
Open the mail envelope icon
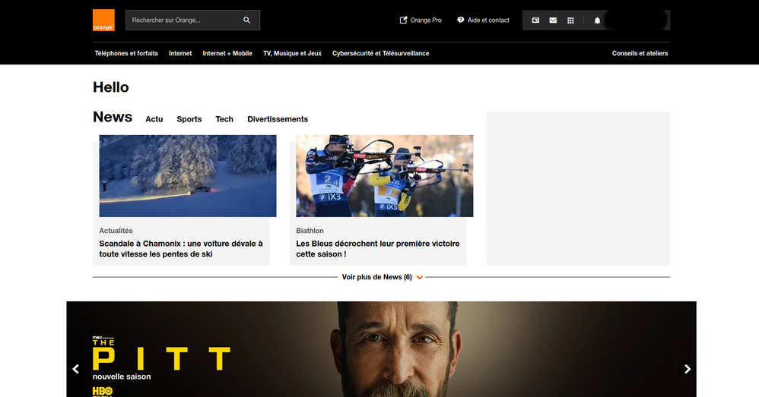553,20
